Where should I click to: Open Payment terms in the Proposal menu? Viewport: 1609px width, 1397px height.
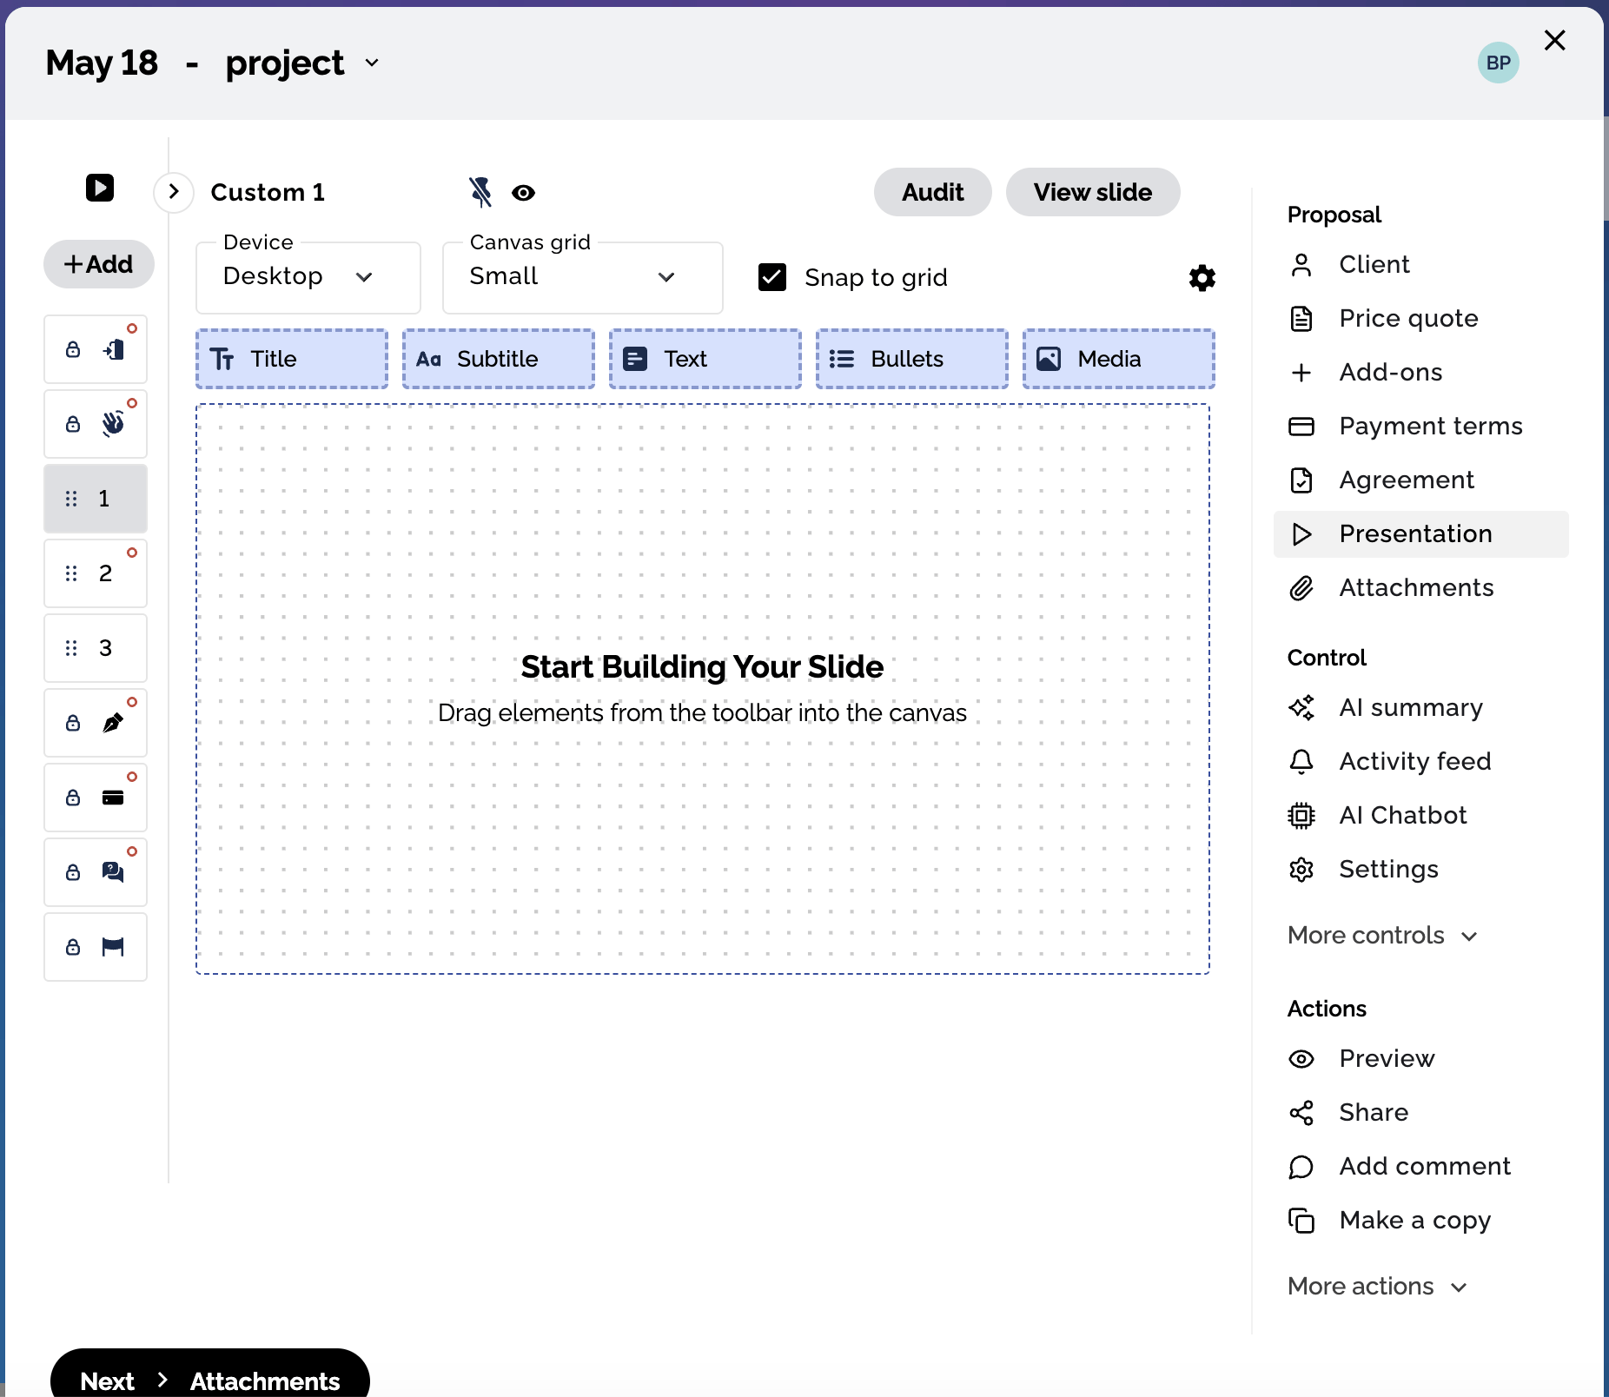(x=1420, y=426)
